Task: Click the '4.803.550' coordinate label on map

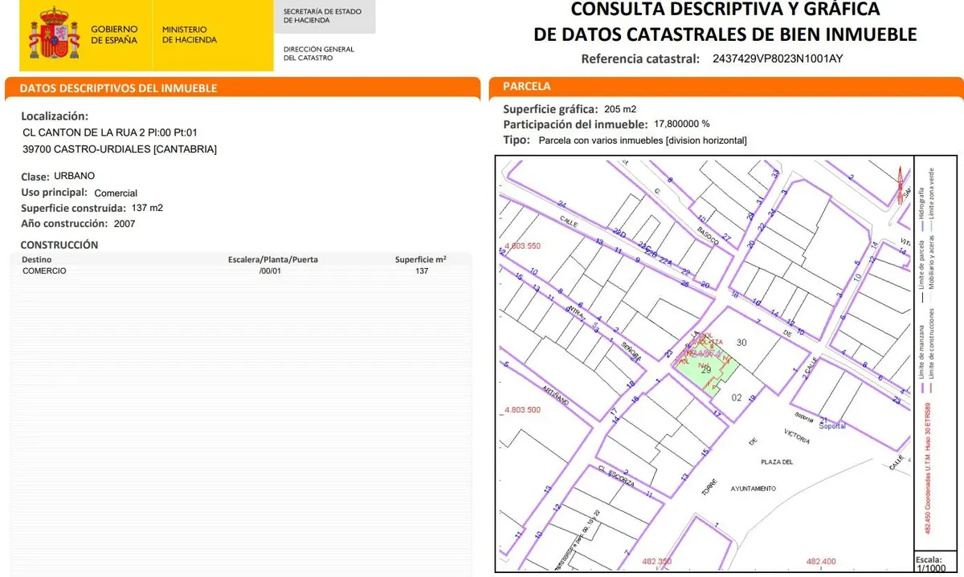Action: [523, 246]
